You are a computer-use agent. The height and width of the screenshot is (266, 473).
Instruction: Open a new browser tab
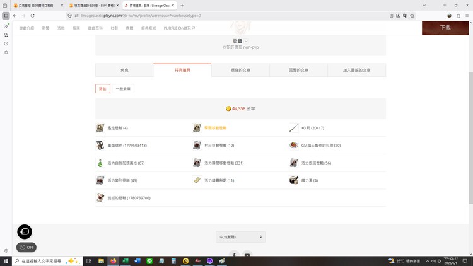(x=182, y=6)
